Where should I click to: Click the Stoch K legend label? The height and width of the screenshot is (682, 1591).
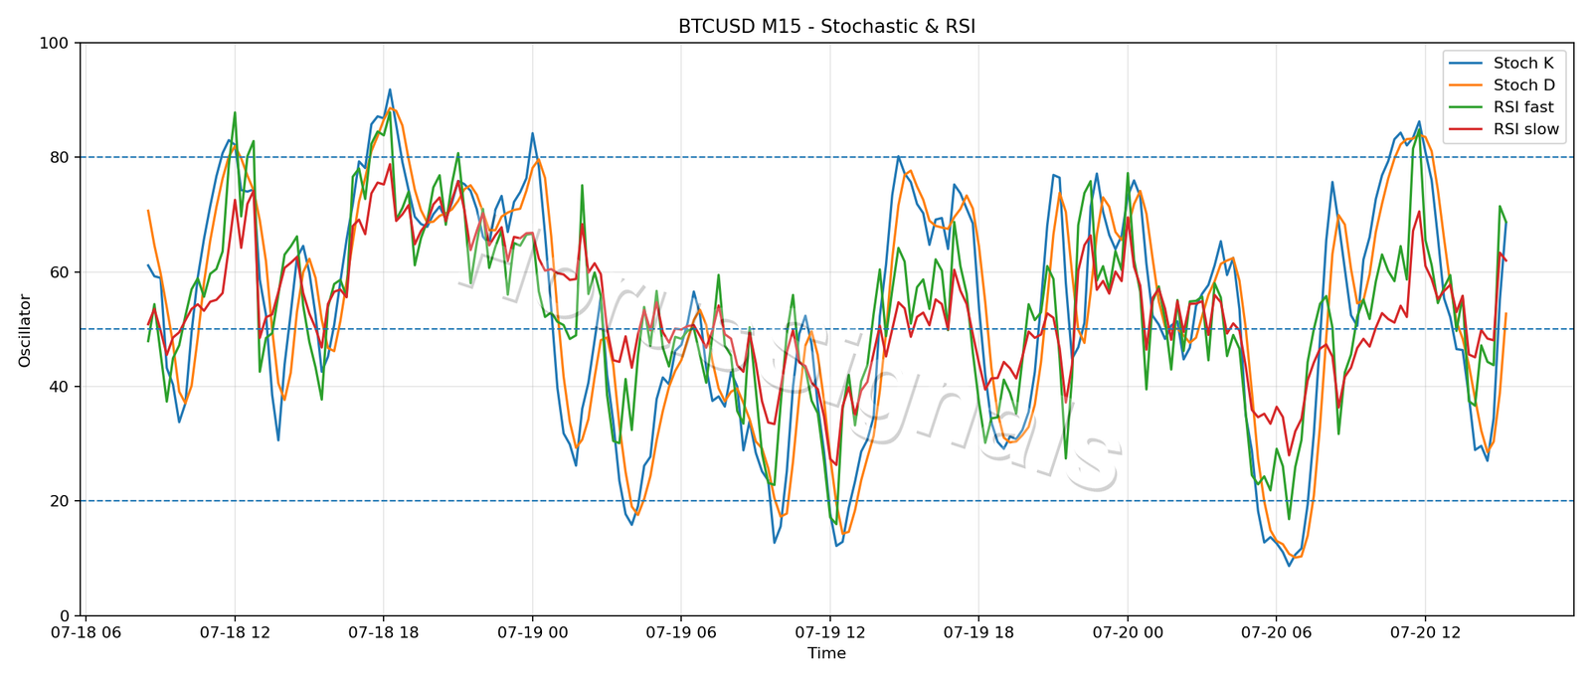(1523, 63)
